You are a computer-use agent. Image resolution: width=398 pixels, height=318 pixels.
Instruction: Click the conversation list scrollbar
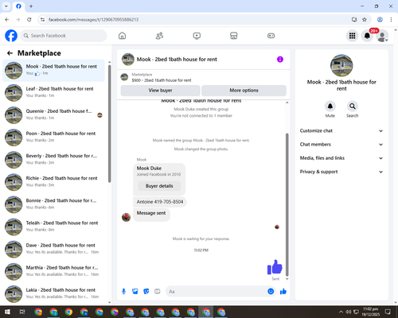[x=110, y=123]
